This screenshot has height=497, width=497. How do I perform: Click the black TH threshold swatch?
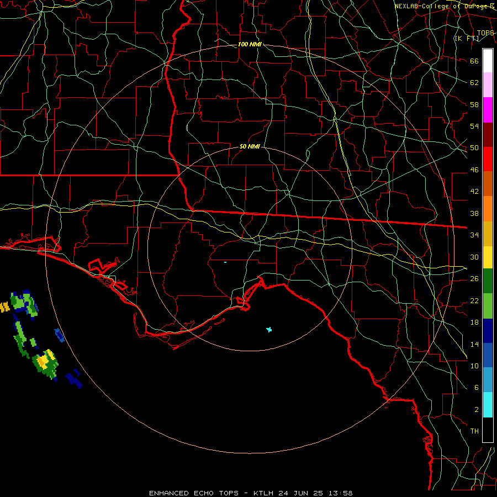[488, 430]
